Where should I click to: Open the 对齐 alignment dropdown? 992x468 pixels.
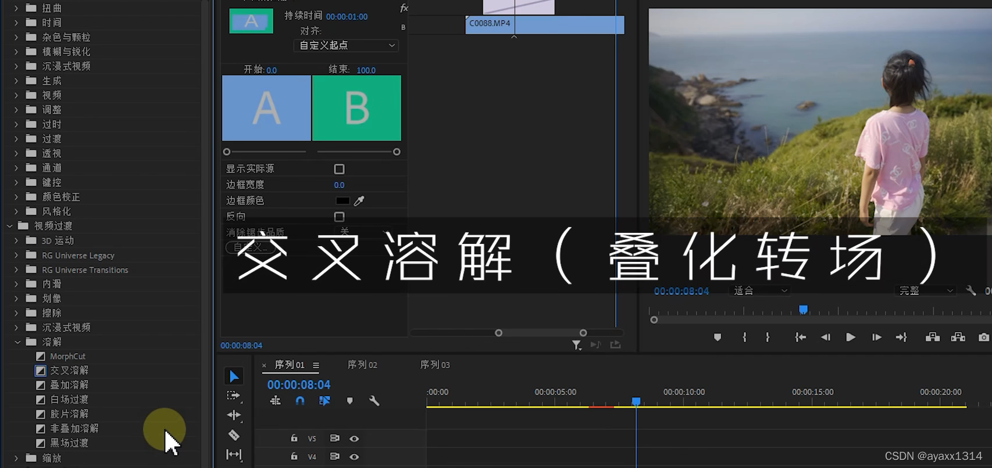tap(347, 45)
